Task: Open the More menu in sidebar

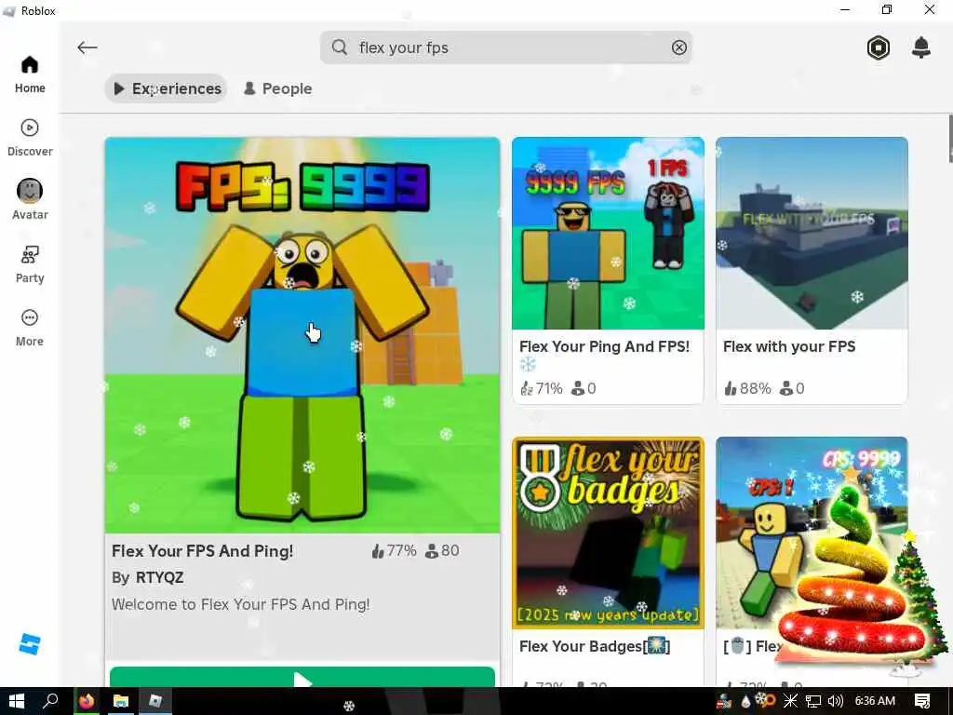Action: pyautogui.click(x=30, y=328)
